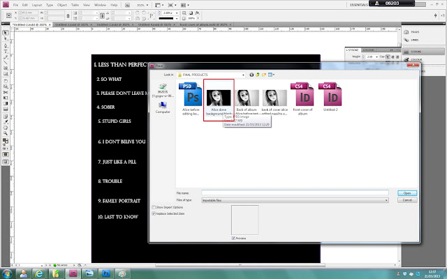Screen dimensions: 447x279
Task: Open the Arrange Documents dropdown
Action: (x=184, y=5)
